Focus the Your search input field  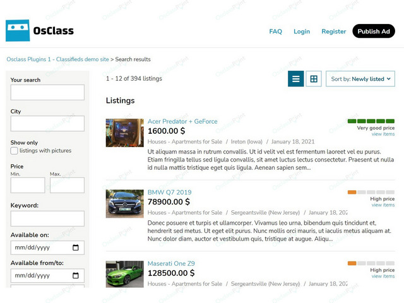47,92
